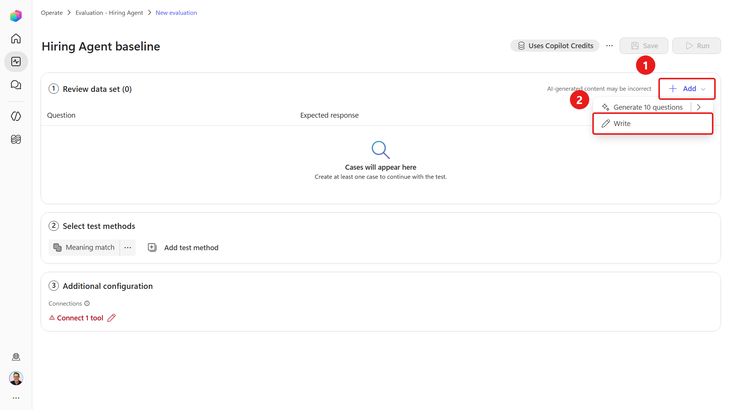
Task: Open the user profile avatar
Action: click(x=16, y=378)
